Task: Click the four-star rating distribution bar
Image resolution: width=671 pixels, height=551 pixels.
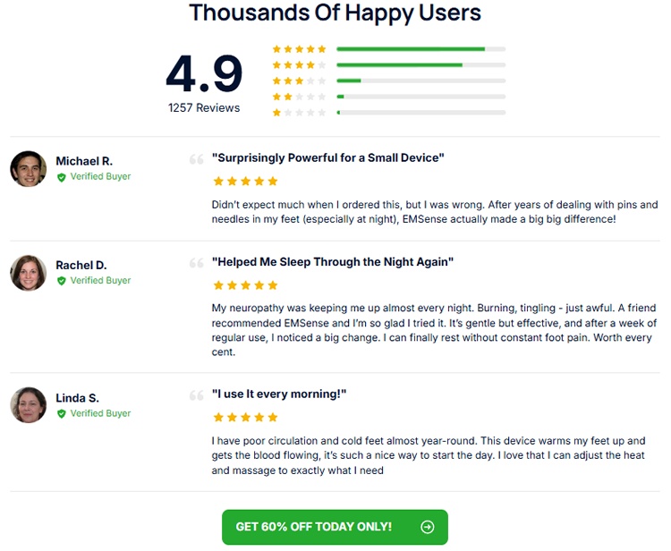Action: [x=420, y=65]
